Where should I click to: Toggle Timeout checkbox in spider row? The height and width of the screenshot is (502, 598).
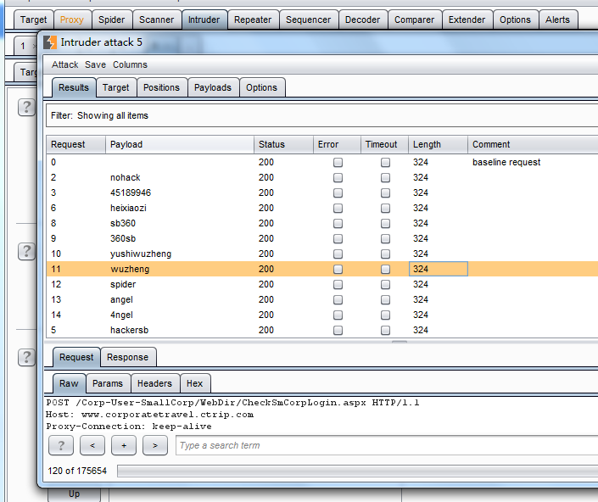385,284
